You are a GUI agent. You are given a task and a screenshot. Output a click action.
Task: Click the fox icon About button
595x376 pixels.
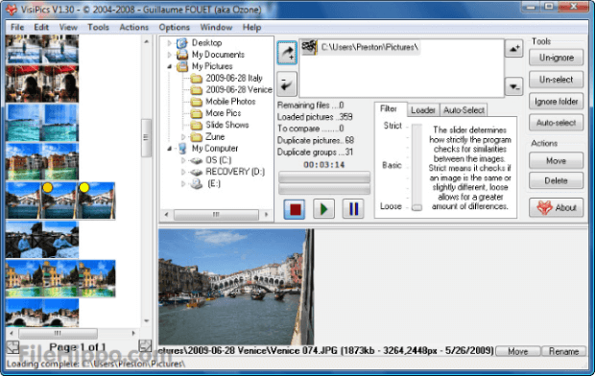coord(556,207)
